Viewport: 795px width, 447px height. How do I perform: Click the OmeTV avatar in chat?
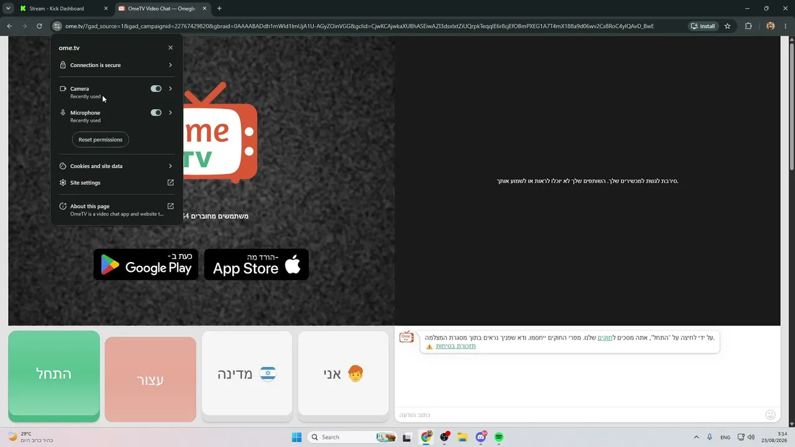tap(406, 337)
